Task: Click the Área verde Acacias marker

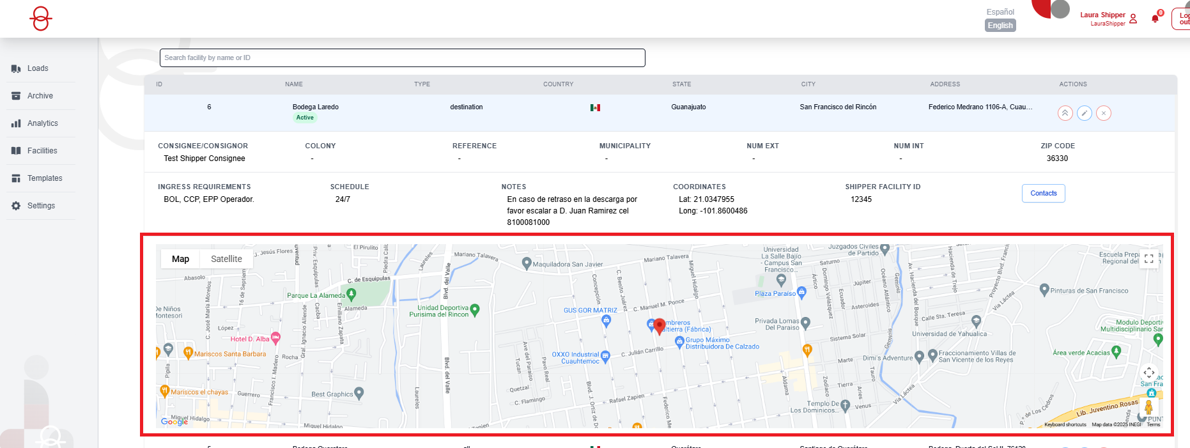Action: coord(1117,351)
